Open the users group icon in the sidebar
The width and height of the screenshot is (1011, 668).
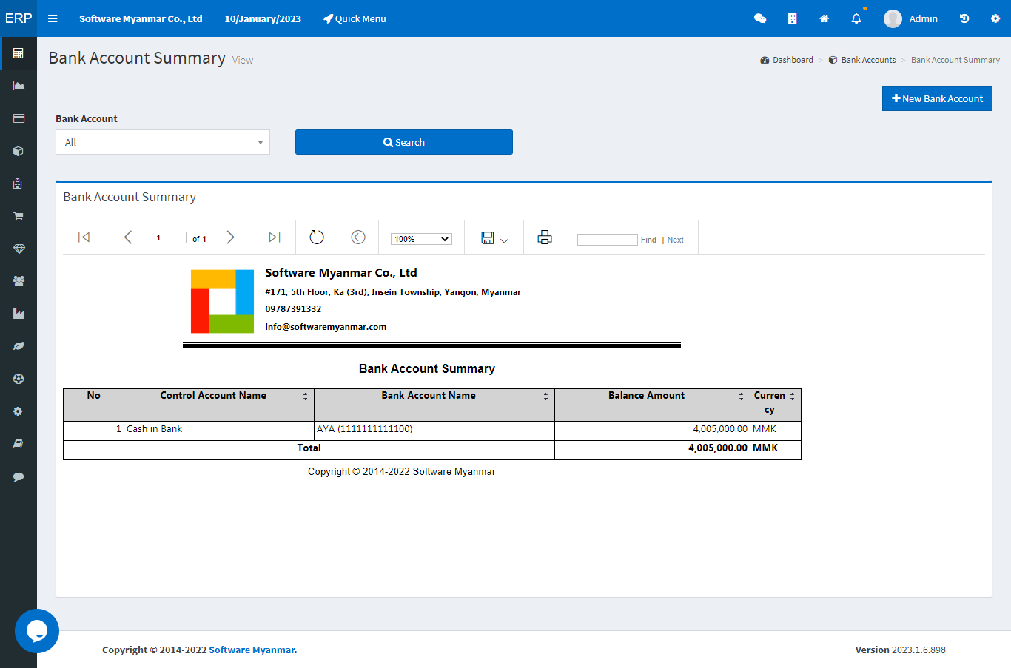tap(19, 281)
